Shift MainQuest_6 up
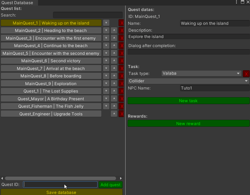The width and height of the screenshot is (250, 195). pos(114,61)
